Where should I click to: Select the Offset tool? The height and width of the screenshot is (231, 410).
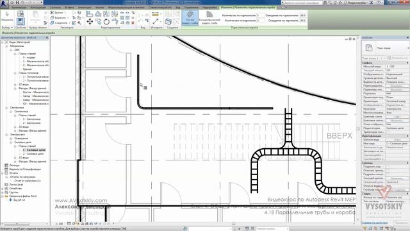[98, 14]
